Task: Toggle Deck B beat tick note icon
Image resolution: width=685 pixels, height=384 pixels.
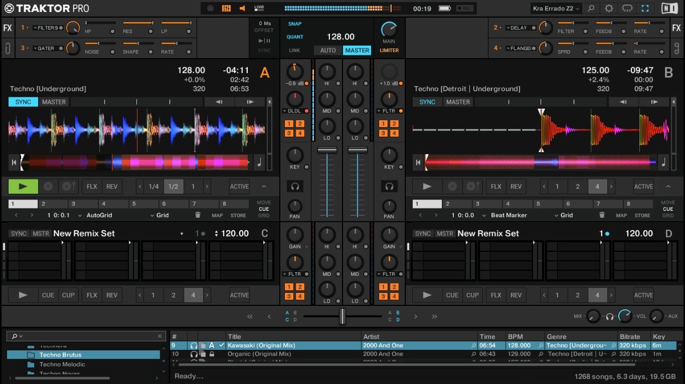Action: [x=664, y=162]
